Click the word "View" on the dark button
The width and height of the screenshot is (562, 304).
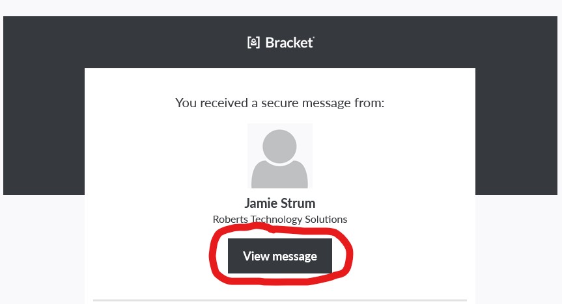point(257,256)
